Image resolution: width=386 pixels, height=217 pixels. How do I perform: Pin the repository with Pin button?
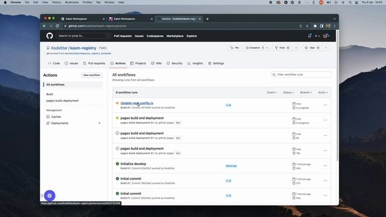click(x=235, y=48)
